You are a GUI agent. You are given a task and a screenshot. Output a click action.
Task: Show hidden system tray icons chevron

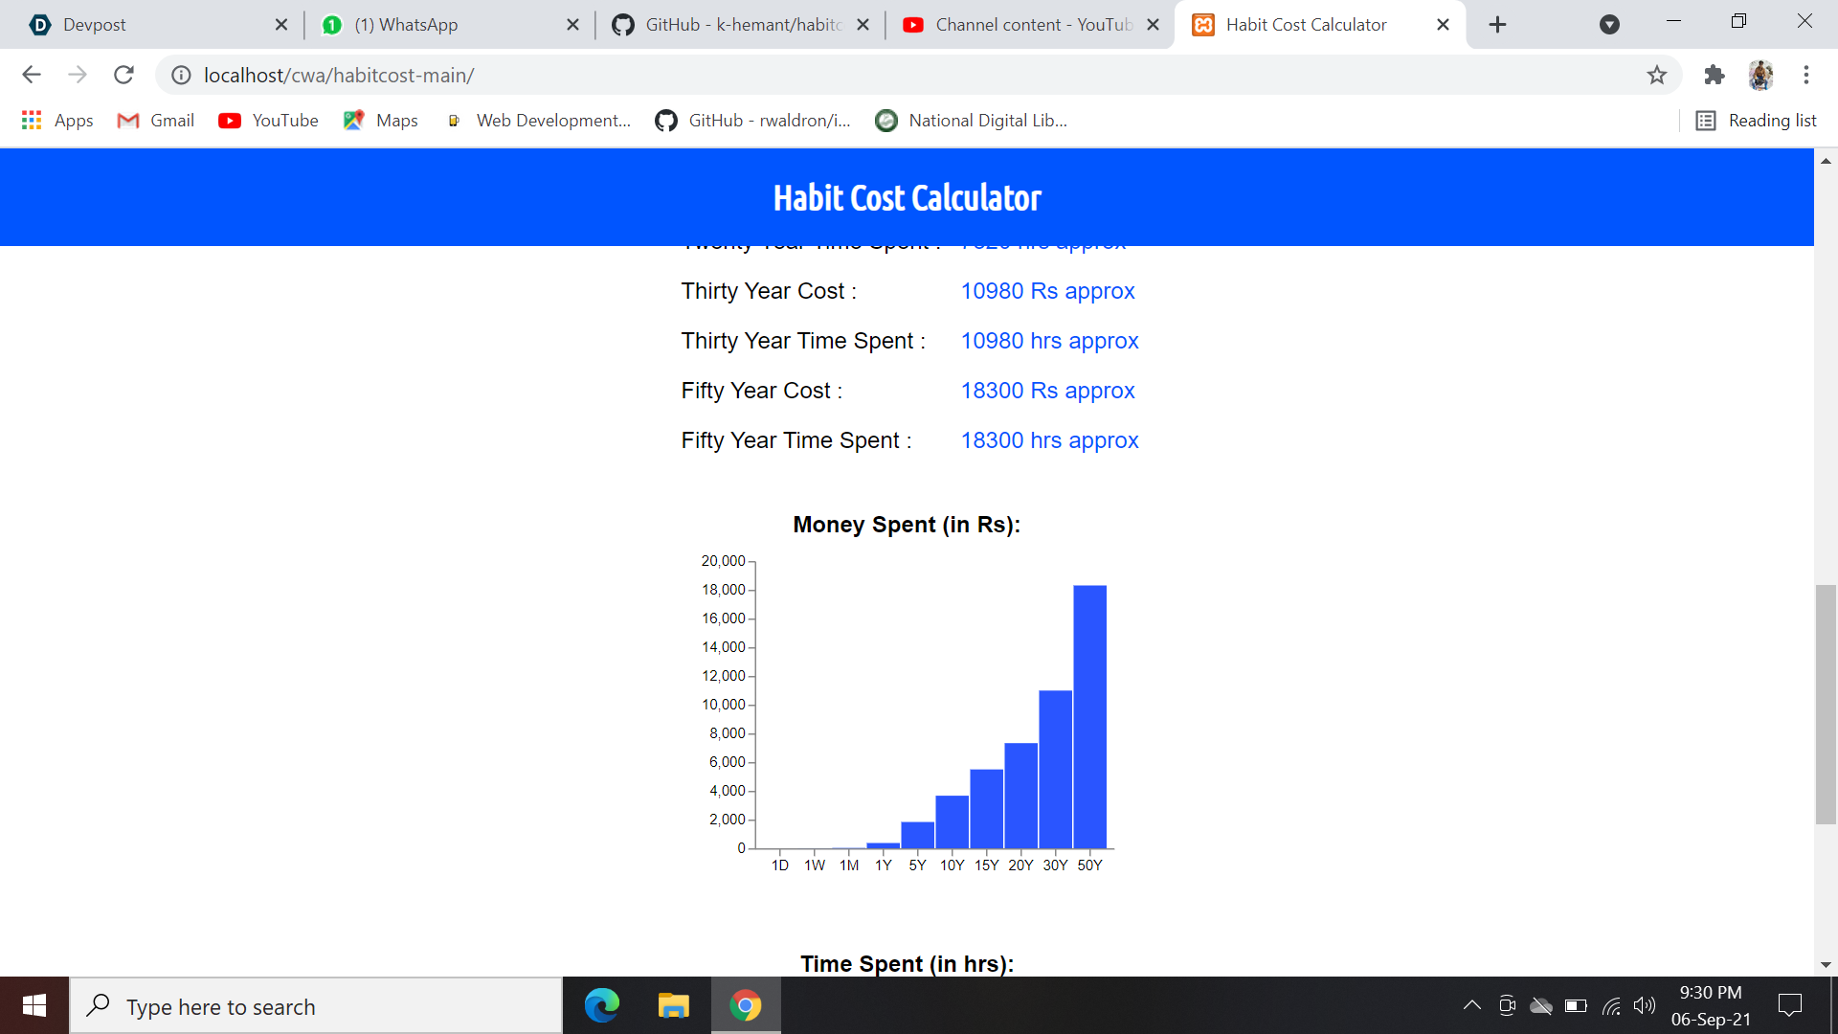[x=1472, y=1005]
